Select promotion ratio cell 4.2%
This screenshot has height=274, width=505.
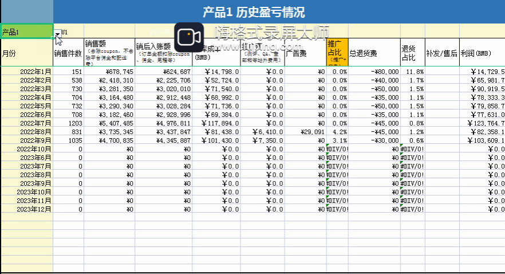(337, 132)
